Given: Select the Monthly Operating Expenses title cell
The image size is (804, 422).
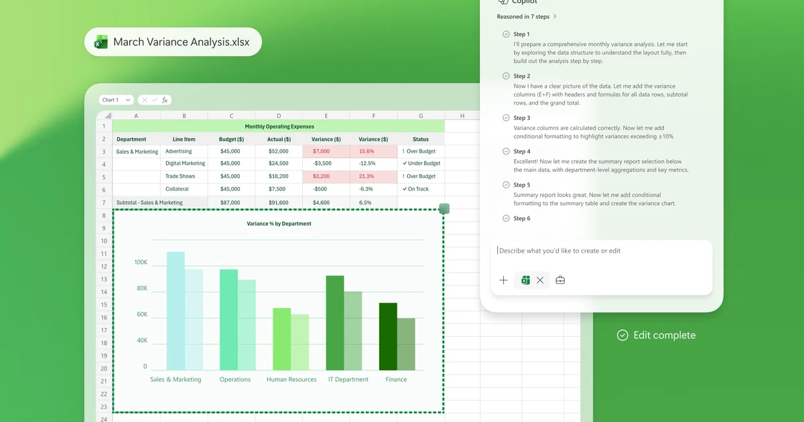Looking at the screenshot, I should tap(278, 126).
